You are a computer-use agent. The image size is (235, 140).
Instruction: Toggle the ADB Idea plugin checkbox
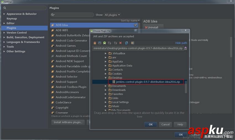[x=135, y=25]
